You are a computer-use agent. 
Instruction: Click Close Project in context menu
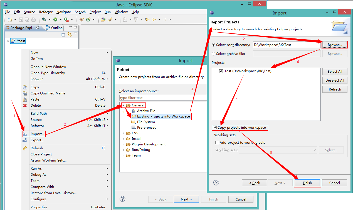point(41,154)
